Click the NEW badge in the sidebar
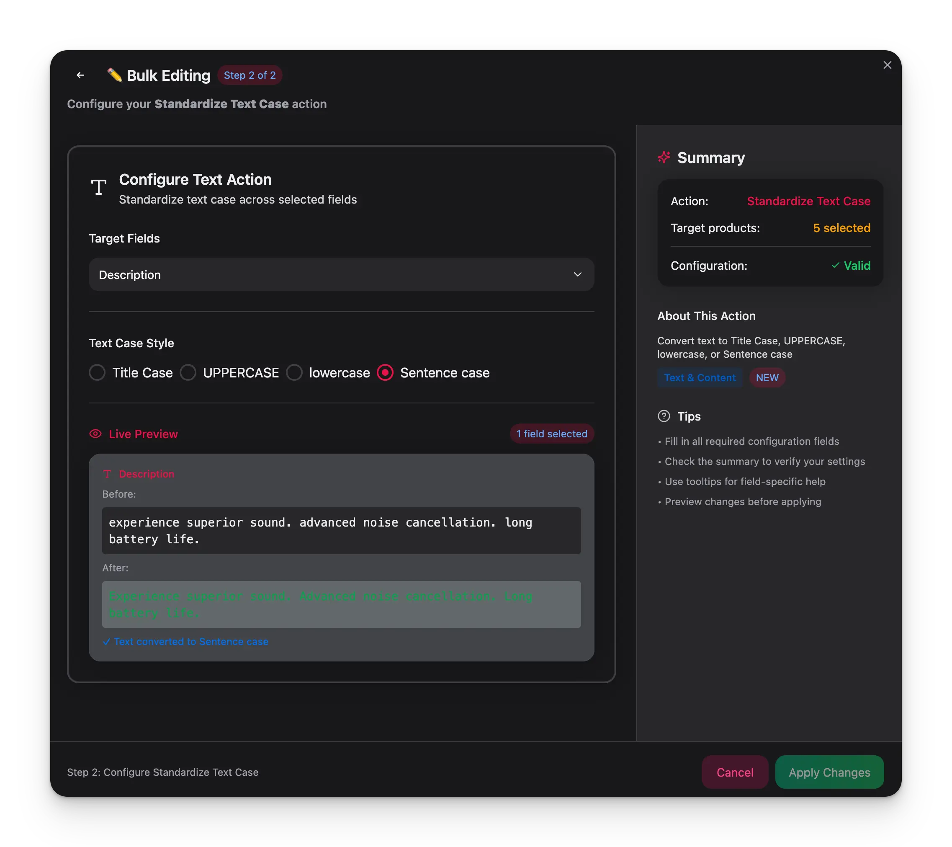The width and height of the screenshot is (952, 847). 767,377
